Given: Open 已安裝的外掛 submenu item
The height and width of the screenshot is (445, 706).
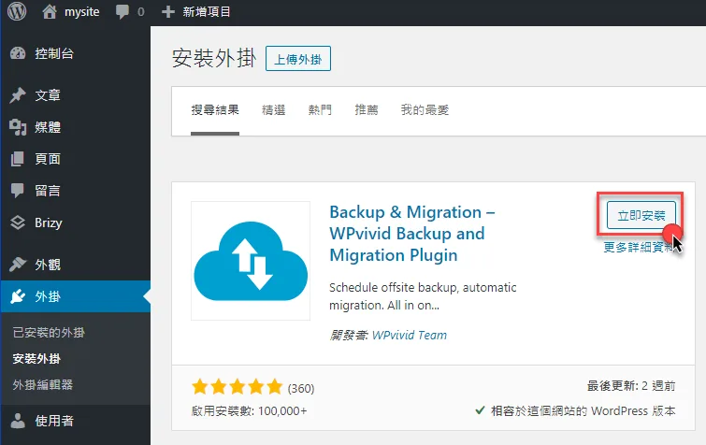Looking at the screenshot, I should click(49, 333).
